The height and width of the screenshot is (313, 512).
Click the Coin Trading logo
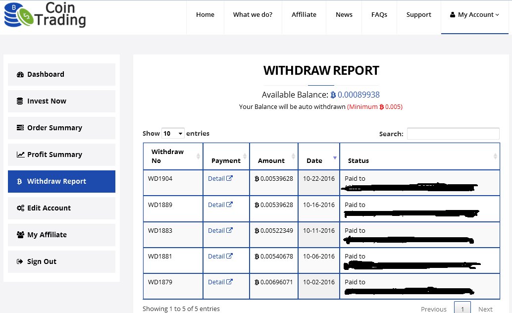[45, 15]
